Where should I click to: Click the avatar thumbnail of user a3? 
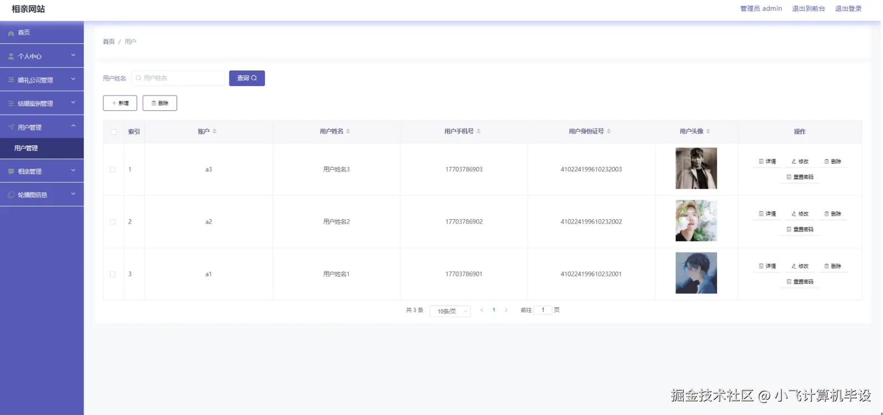(696, 168)
